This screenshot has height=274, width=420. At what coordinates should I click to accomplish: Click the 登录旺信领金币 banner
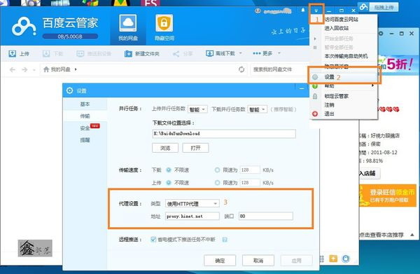pos(387,196)
